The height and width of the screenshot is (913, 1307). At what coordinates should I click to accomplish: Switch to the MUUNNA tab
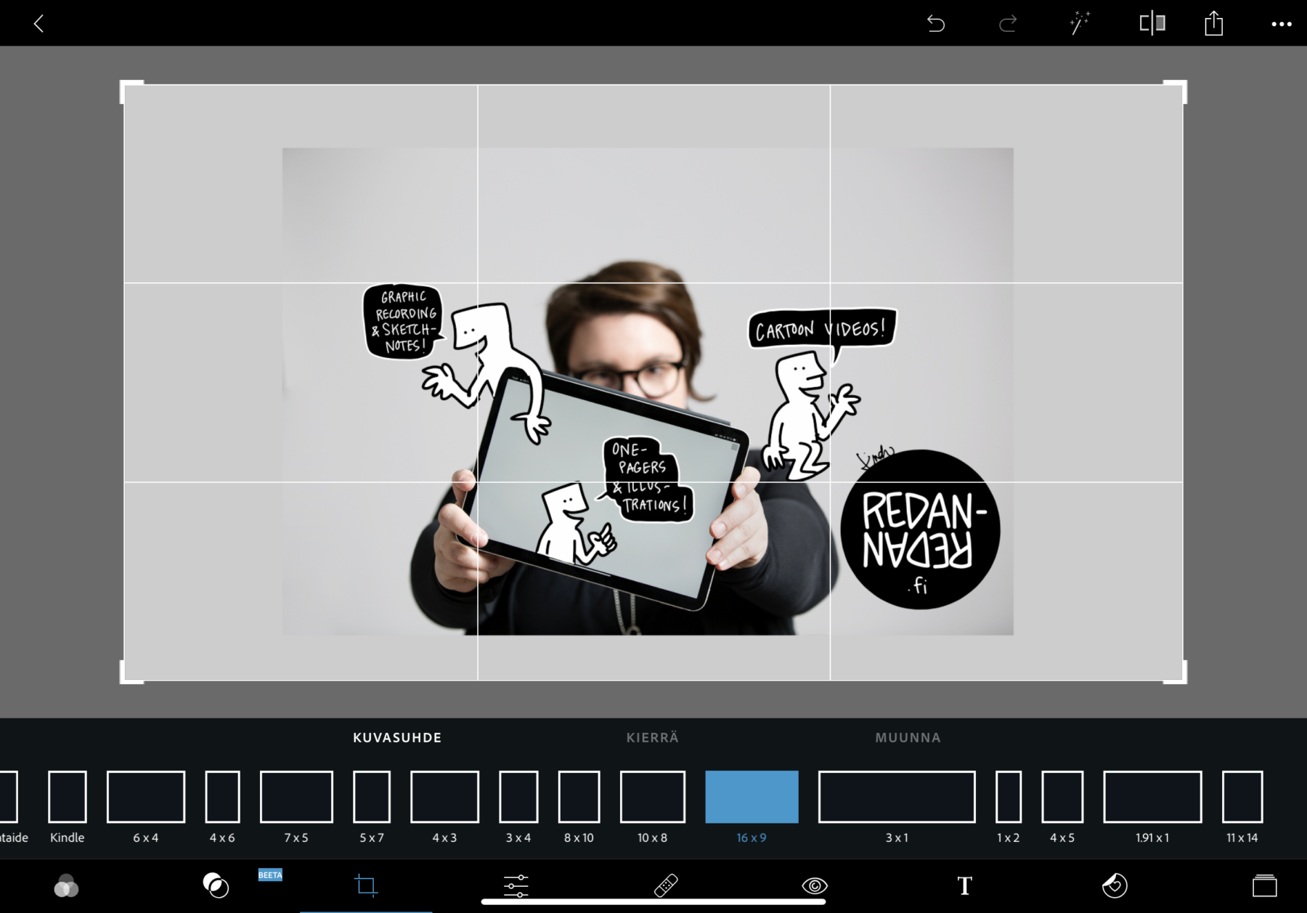tap(908, 737)
